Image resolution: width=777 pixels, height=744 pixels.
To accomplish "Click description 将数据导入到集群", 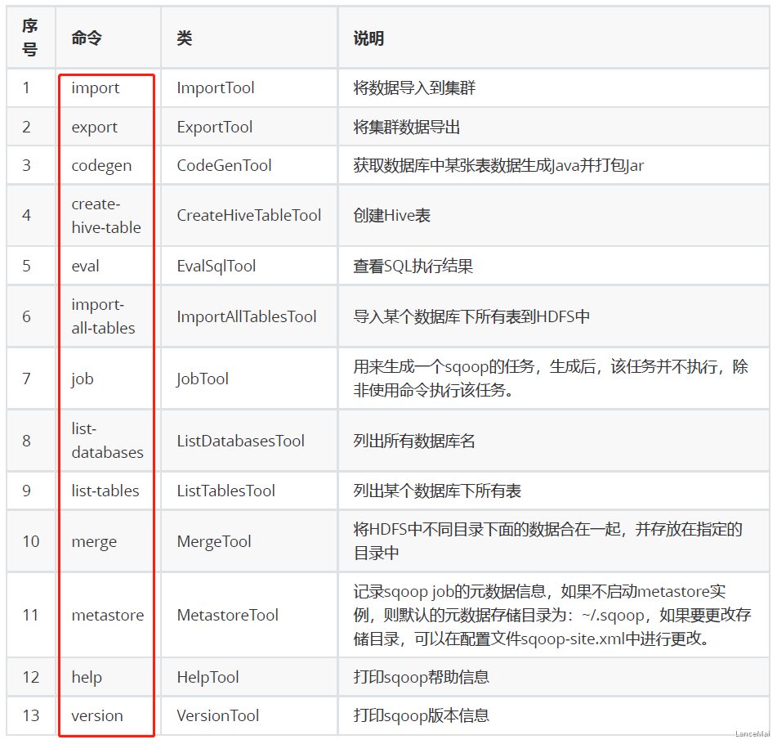I will 414,88.
